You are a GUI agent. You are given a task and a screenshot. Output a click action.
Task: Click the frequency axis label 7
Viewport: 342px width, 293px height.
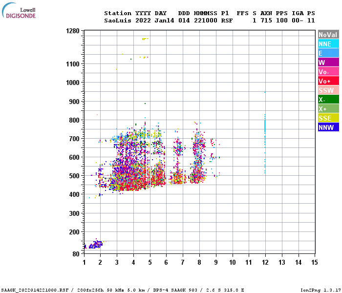(x=183, y=262)
